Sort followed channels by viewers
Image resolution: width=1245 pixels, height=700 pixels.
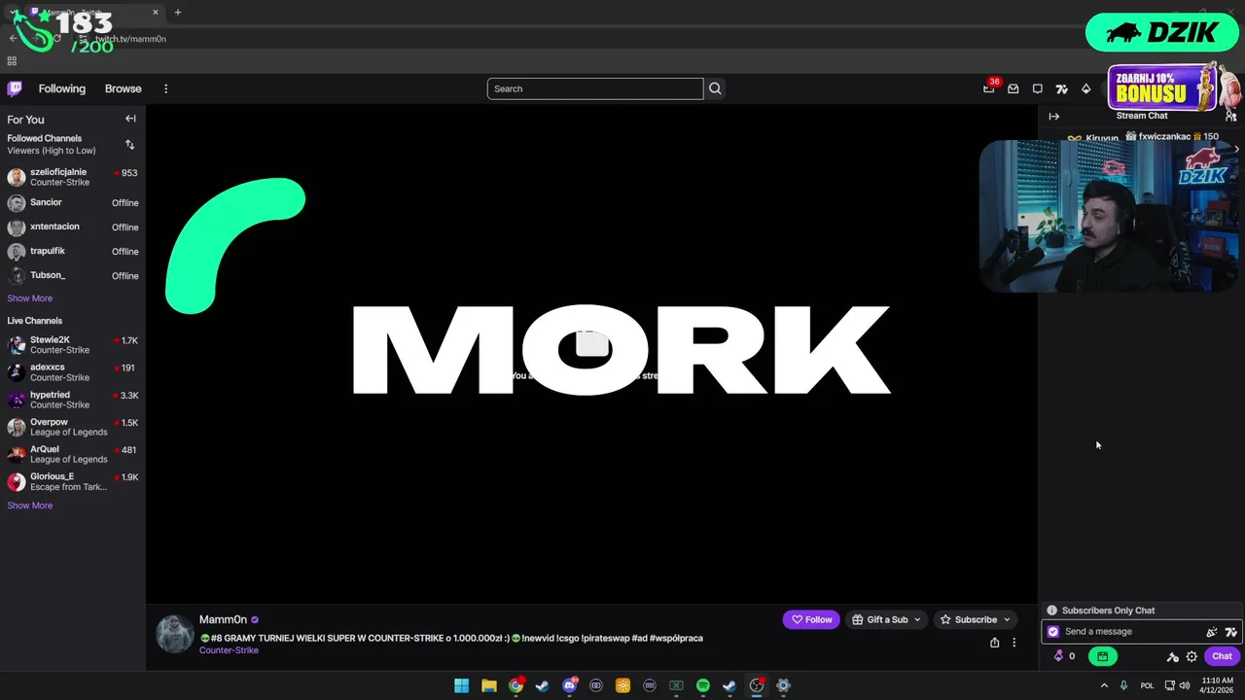pyautogui.click(x=129, y=145)
